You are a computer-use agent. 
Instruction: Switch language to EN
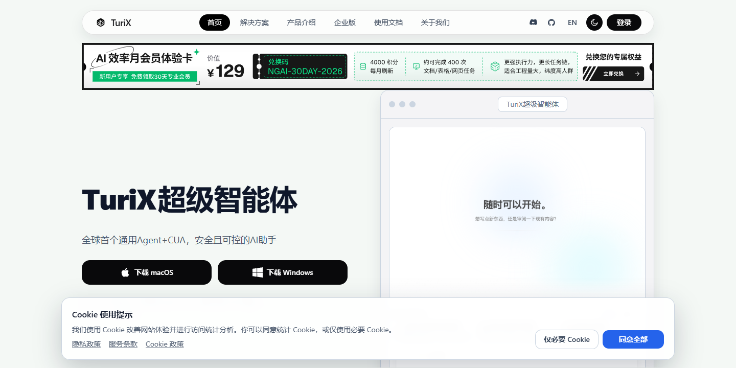tap(572, 22)
